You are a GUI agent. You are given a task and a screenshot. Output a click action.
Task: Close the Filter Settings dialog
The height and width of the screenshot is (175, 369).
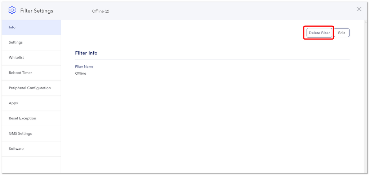(x=359, y=9)
